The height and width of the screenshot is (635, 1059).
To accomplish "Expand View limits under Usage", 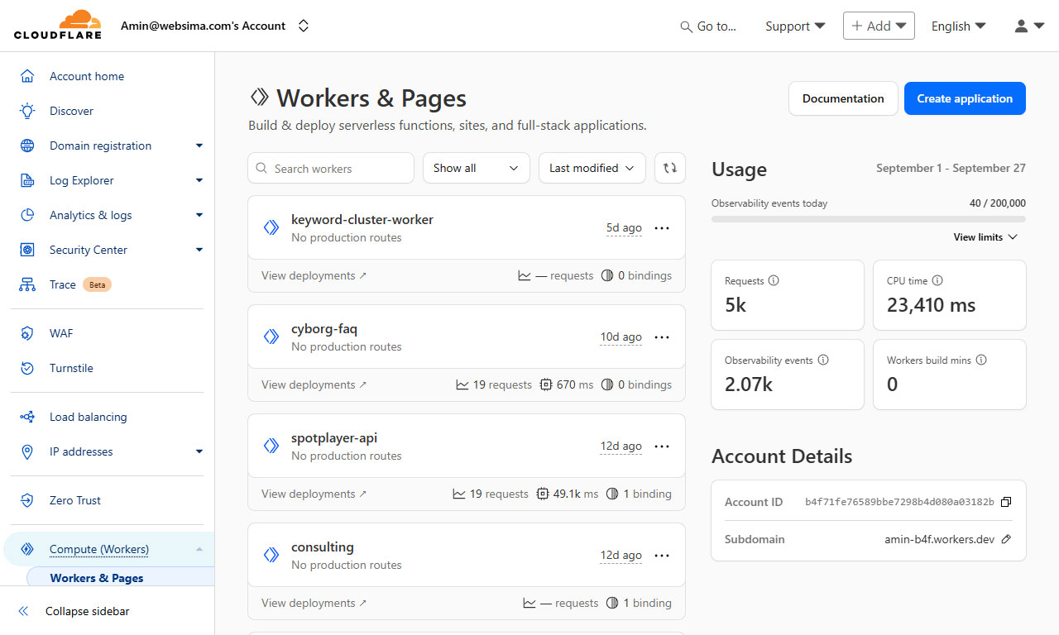I will coord(985,237).
